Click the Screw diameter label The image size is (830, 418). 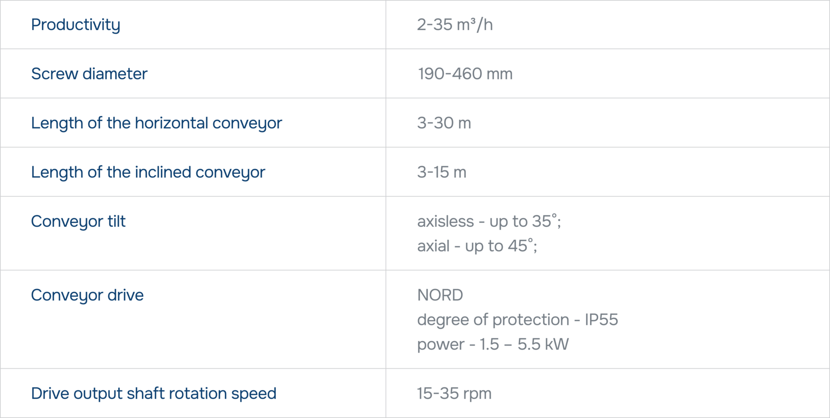89,73
